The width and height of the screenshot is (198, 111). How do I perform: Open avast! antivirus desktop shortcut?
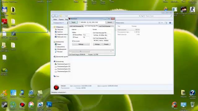pos(4,94)
